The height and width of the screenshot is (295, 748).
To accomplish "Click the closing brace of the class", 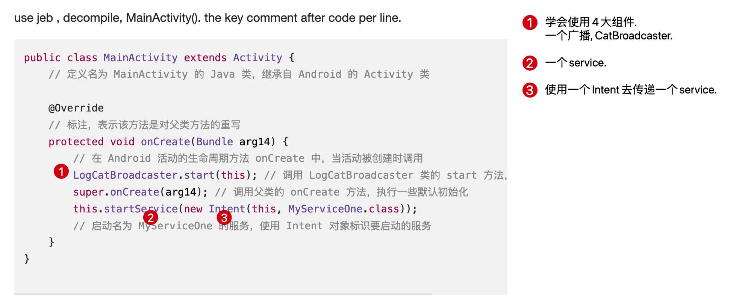I will point(27,259).
